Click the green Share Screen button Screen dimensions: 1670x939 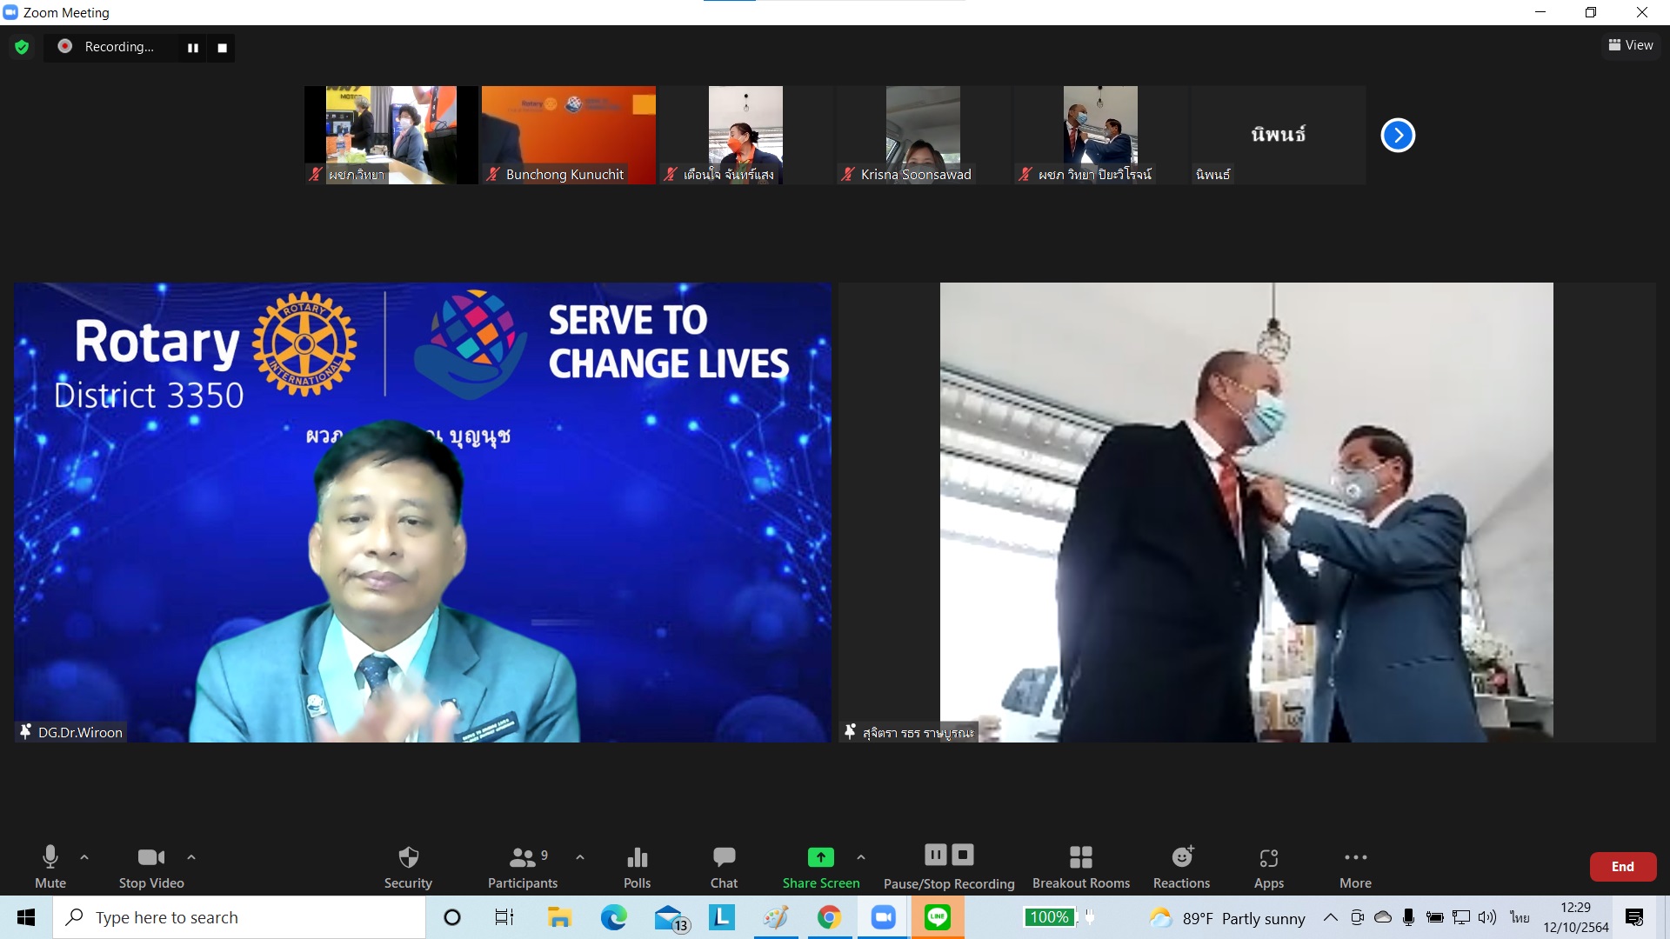[821, 866]
